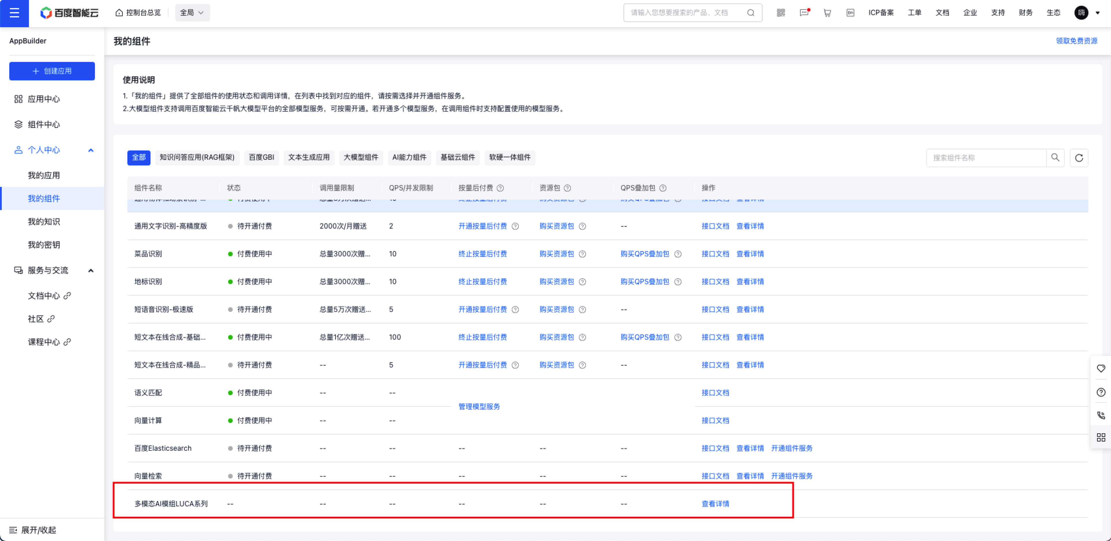
Task: Open ICP备案 in top navigation
Action: click(x=881, y=13)
